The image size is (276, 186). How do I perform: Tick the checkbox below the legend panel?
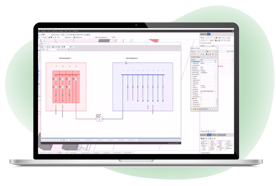[201, 153]
